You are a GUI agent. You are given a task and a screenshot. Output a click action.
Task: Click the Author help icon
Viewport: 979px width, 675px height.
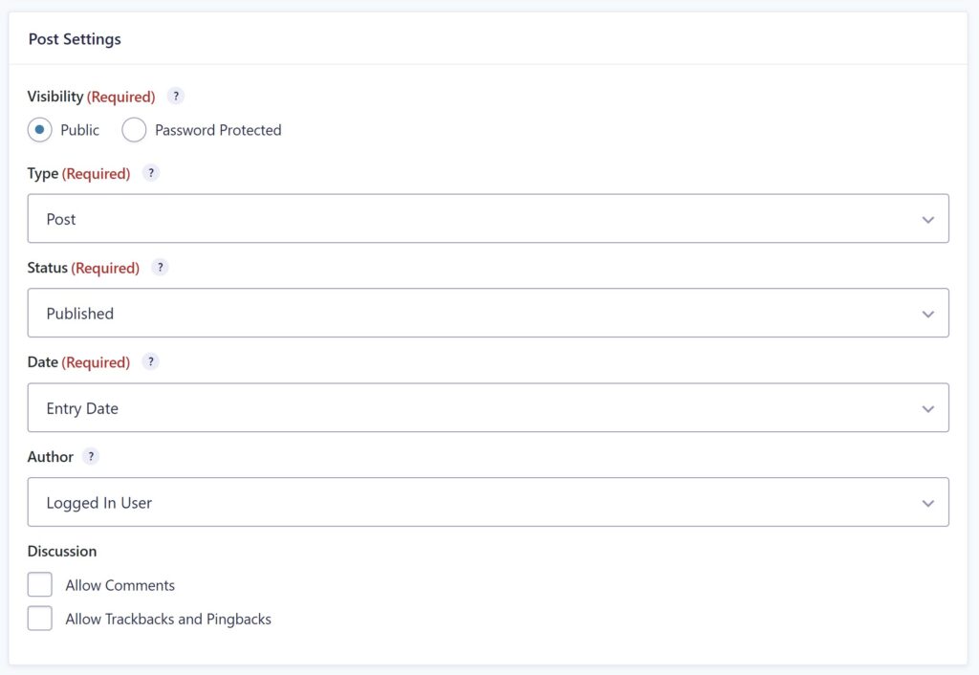coord(91,457)
